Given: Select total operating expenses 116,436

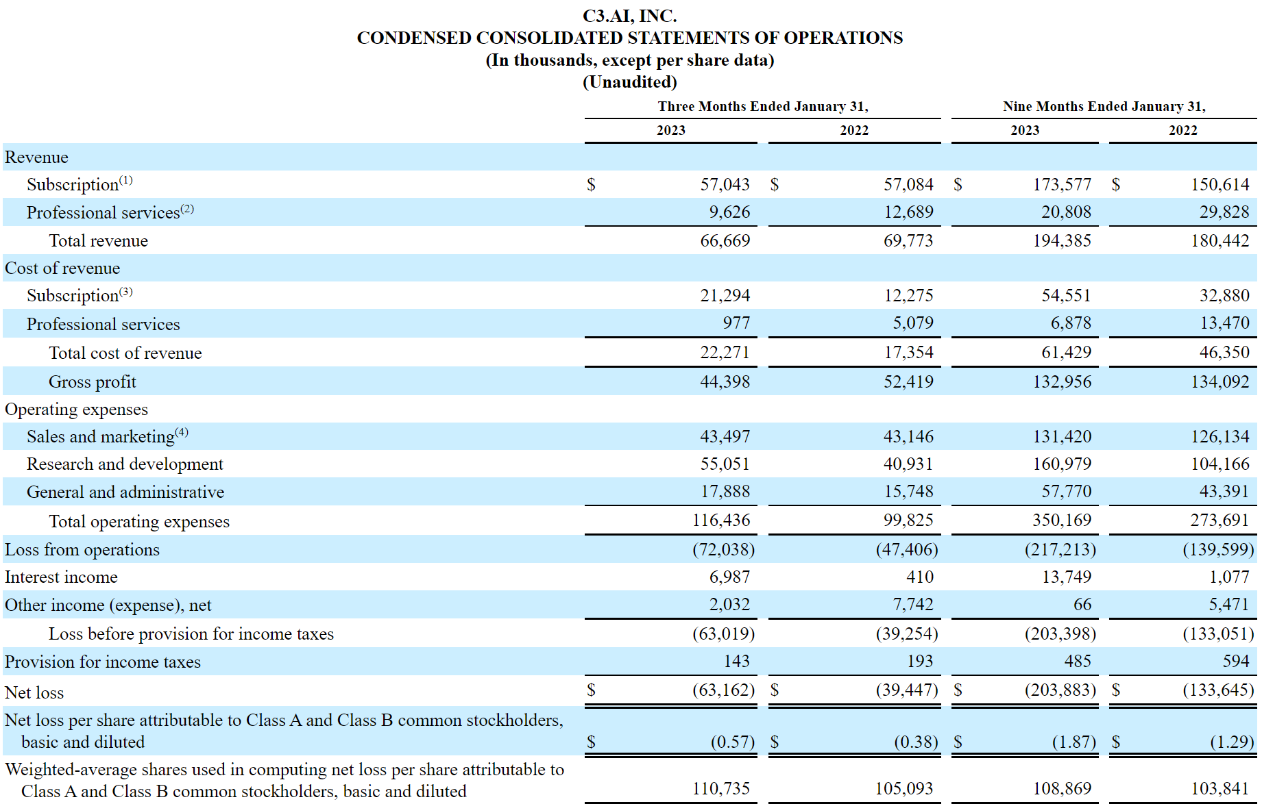Looking at the screenshot, I should (720, 520).
